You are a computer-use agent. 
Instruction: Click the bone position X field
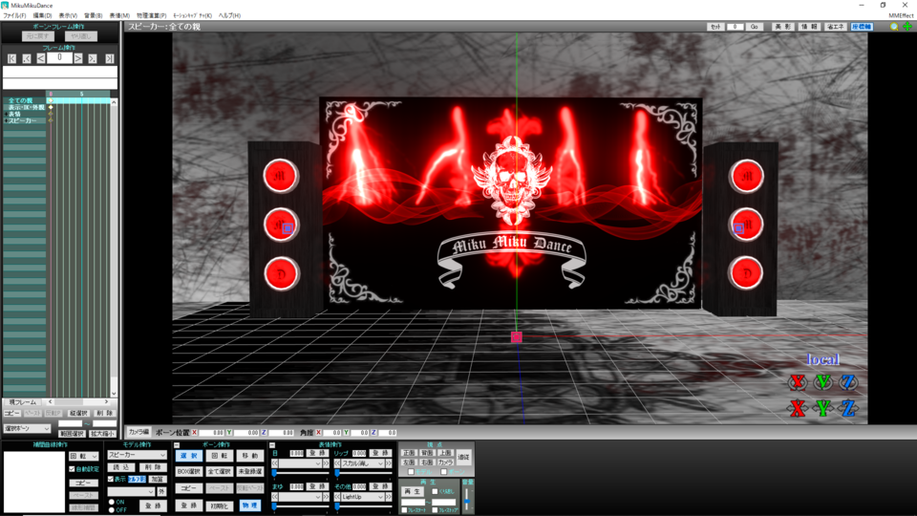click(211, 433)
